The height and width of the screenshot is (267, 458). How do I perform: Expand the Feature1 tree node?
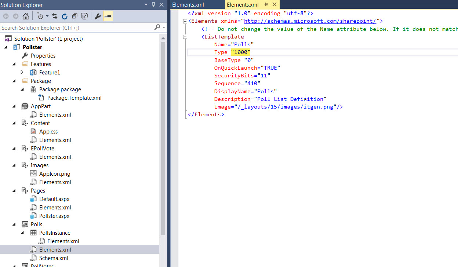(x=22, y=73)
